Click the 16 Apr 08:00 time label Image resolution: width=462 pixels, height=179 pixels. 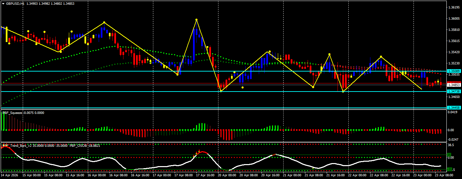coord(118,175)
